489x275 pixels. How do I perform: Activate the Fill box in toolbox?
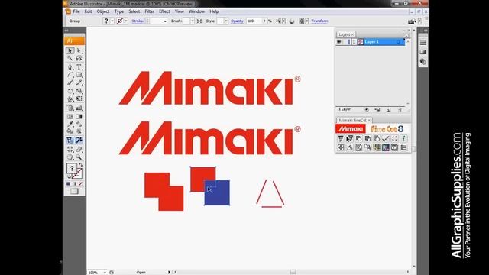point(72,169)
